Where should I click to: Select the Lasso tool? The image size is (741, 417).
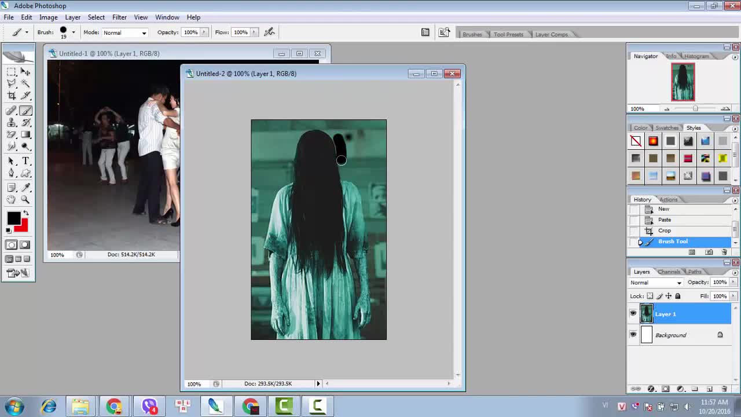(x=12, y=84)
